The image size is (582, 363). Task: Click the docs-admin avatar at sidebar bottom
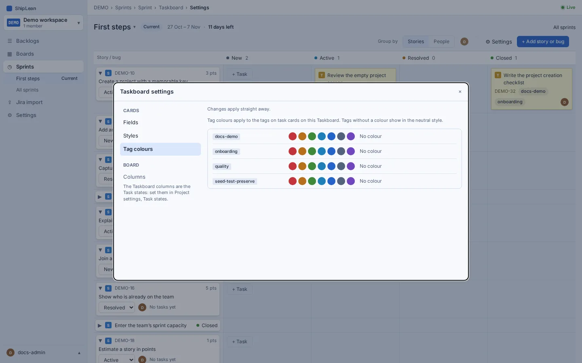point(11,353)
